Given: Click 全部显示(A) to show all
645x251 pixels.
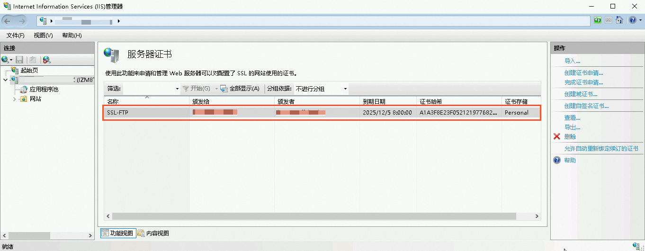Looking at the screenshot, I should pyautogui.click(x=240, y=89).
